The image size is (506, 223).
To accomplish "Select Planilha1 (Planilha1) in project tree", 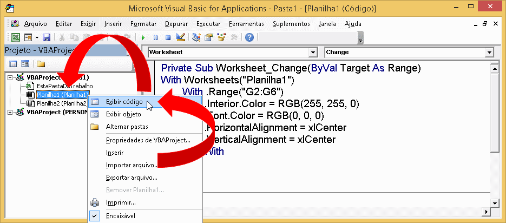I will click(63, 95).
